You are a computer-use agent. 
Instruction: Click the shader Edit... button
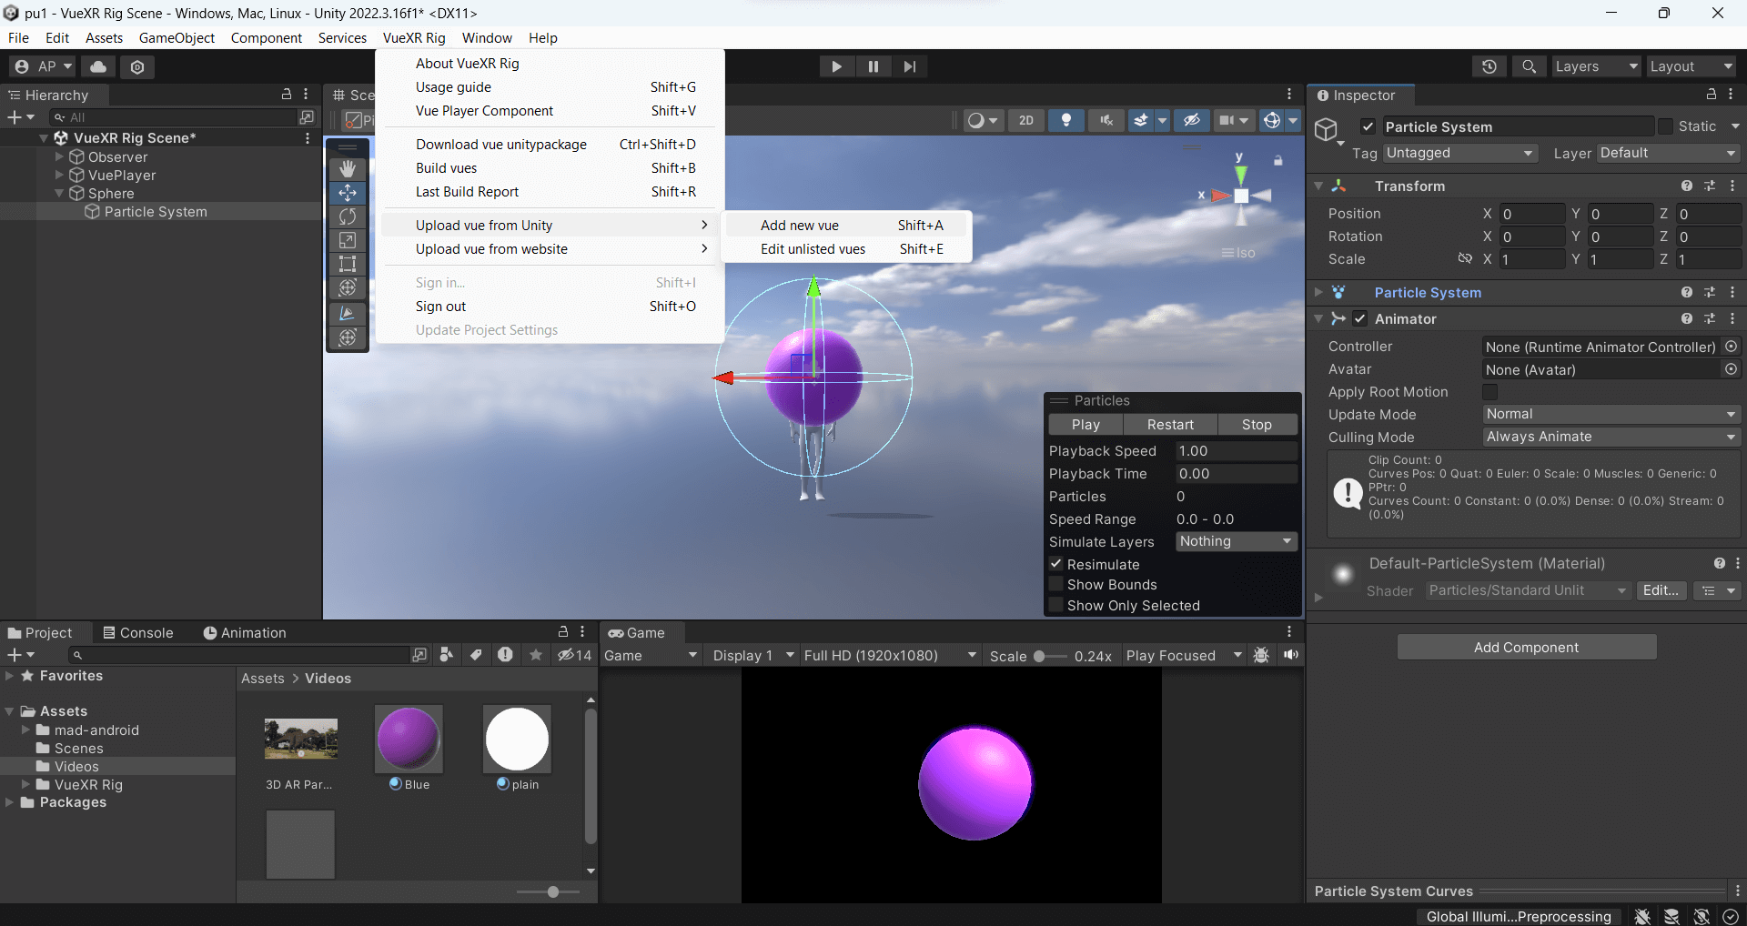(1661, 590)
